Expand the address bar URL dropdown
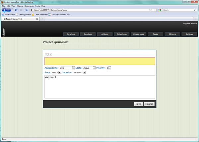 155,10
